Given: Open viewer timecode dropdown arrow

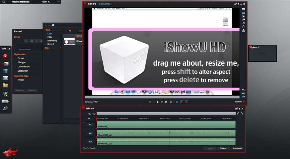Looking at the screenshot, I should [98, 102].
